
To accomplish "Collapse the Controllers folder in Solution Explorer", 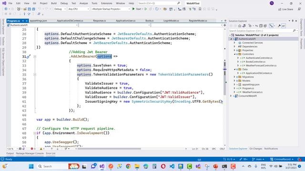I will (234, 54).
